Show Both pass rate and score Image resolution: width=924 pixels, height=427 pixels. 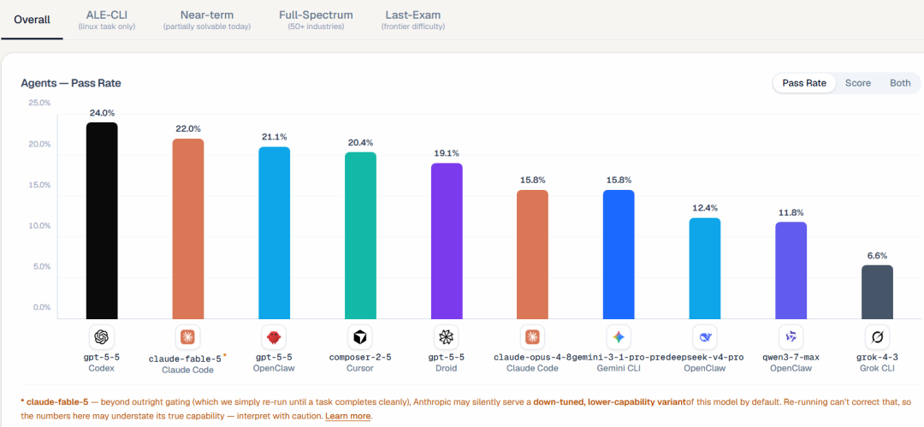point(900,83)
